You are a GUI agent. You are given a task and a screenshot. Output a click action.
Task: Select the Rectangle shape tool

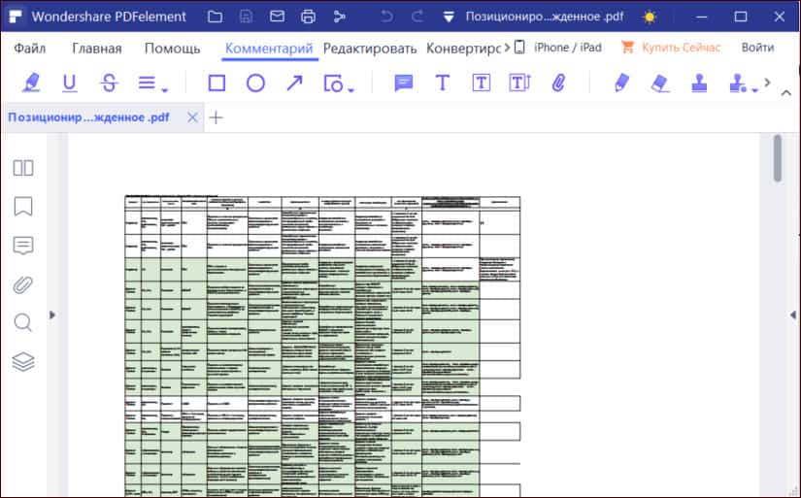click(x=217, y=83)
